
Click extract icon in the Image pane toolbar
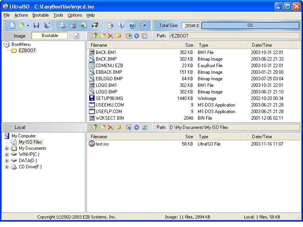[x=129, y=36]
